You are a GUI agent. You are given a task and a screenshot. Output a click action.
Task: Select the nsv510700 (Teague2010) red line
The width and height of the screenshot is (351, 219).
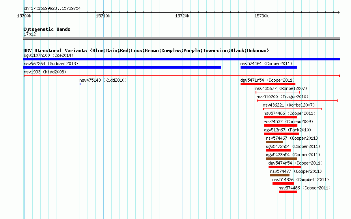[x=297, y=101]
